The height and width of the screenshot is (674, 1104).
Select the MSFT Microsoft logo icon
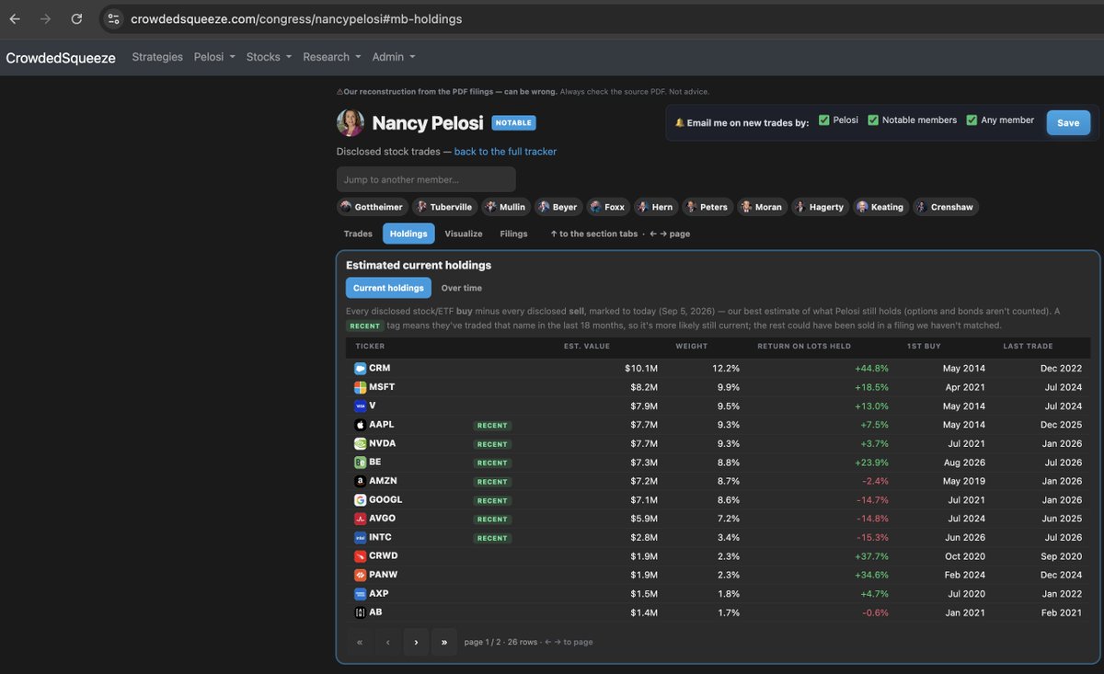coord(360,387)
